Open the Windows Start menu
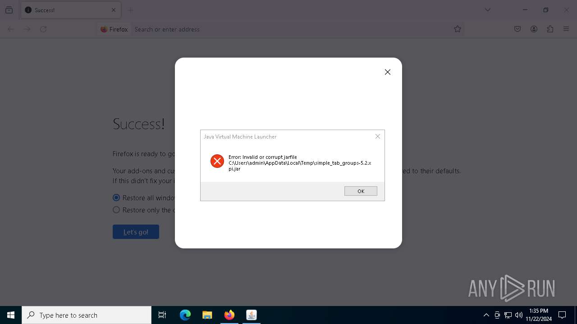This screenshot has height=324, width=577. click(x=11, y=315)
